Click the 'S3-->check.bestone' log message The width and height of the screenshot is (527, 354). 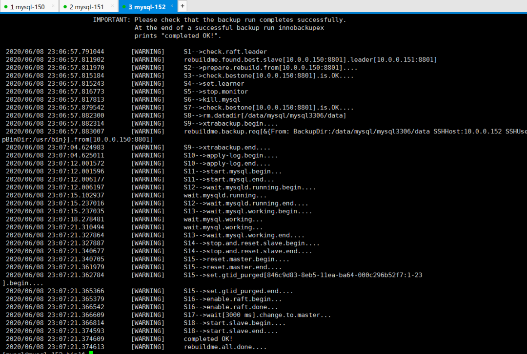[x=268, y=76]
